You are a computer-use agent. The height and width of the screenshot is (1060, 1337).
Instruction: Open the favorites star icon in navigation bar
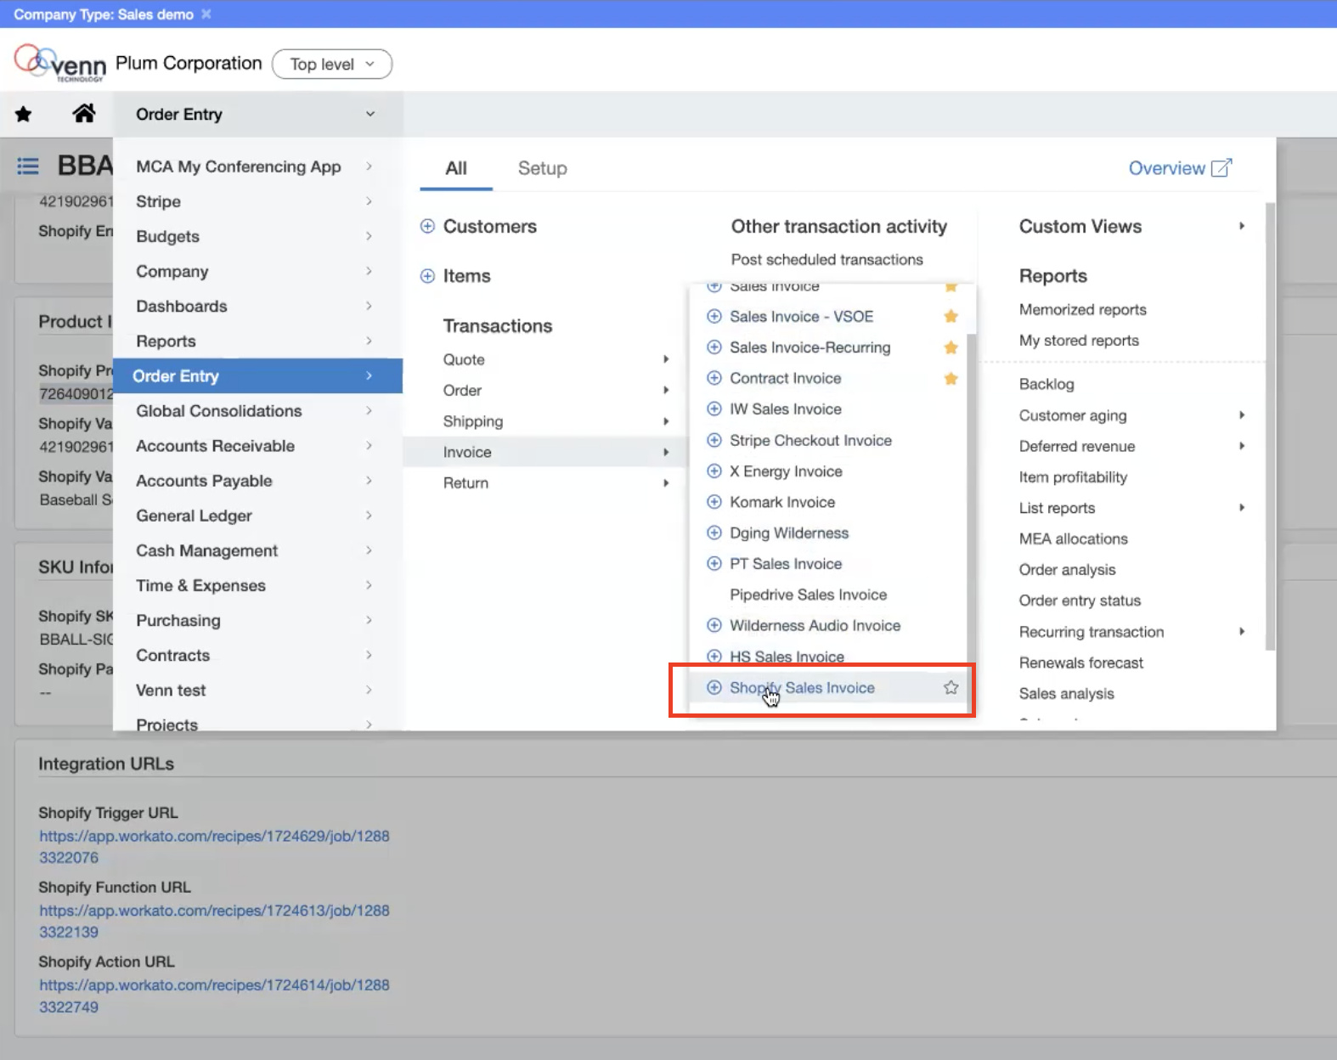coord(24,114)
